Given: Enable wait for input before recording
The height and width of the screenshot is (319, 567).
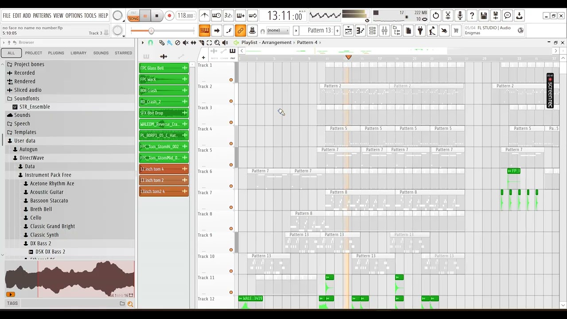Looking at the screenshot, I should pyautogui.click(x=216, y=16).
